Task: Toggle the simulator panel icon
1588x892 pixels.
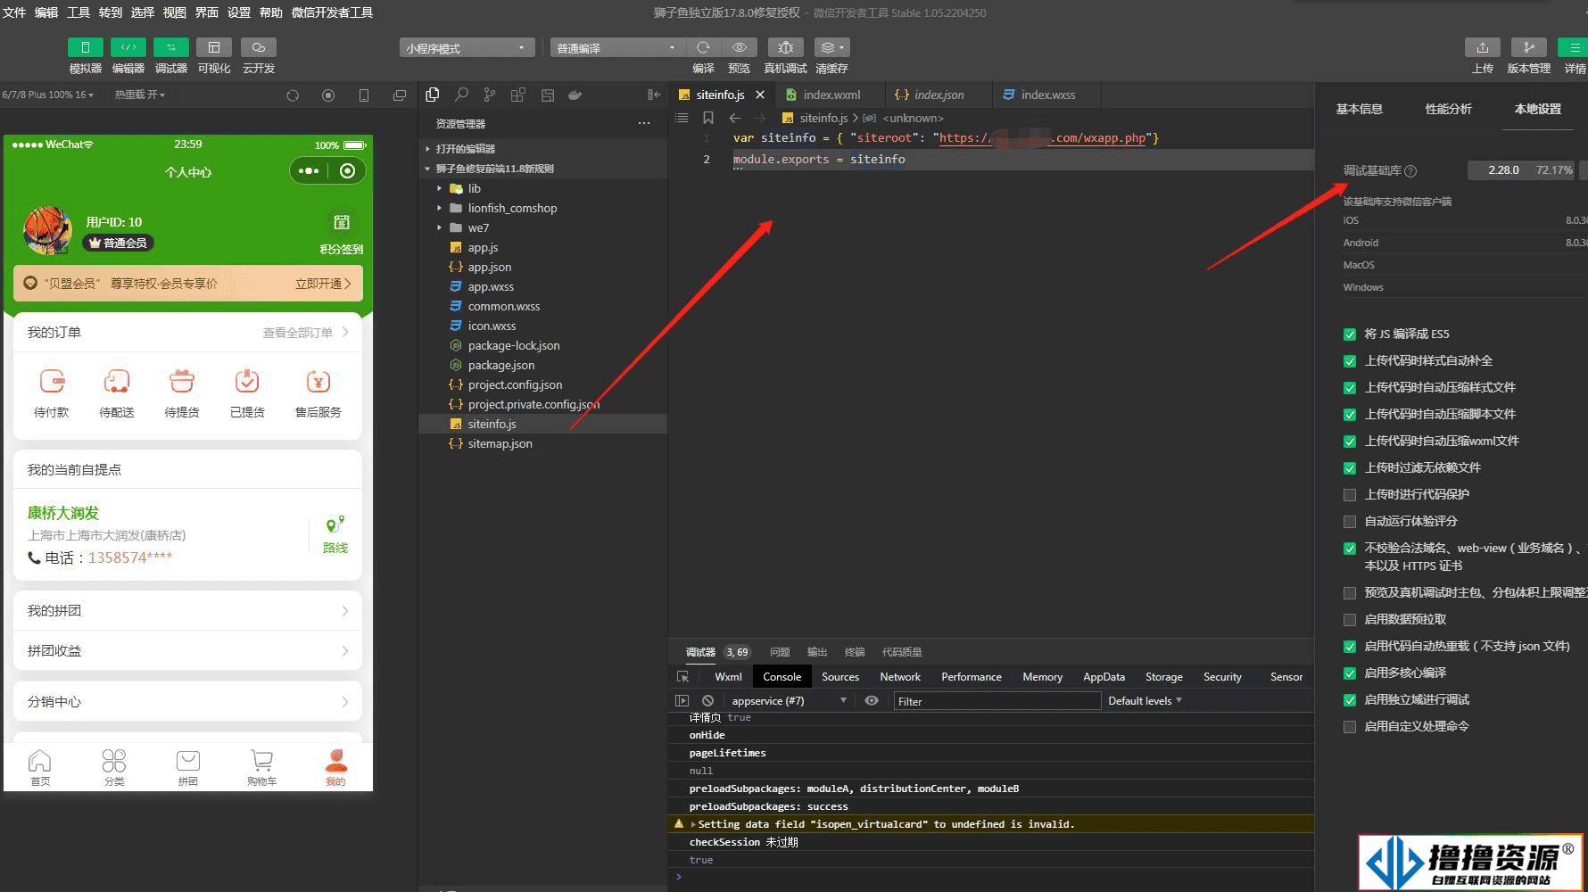Action: [x=86, y=47]
